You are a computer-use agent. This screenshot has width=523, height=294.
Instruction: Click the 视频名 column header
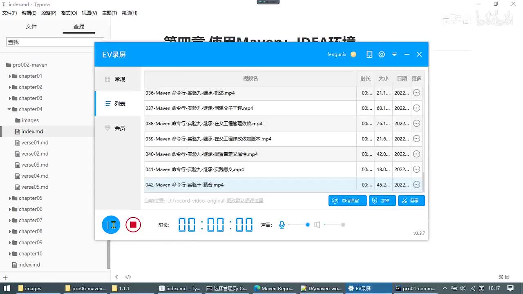250,78
